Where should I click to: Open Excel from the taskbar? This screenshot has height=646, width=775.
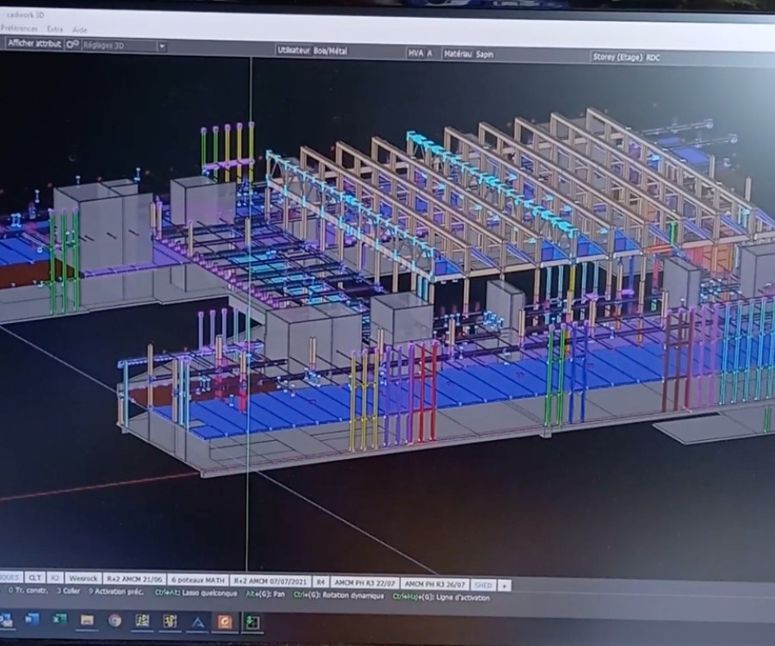point(60,619)
